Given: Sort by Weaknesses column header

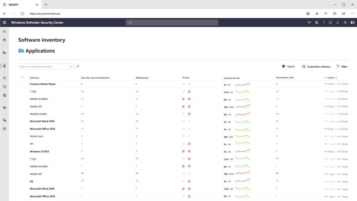Looking at the screenshot, I should click(142, 78).
